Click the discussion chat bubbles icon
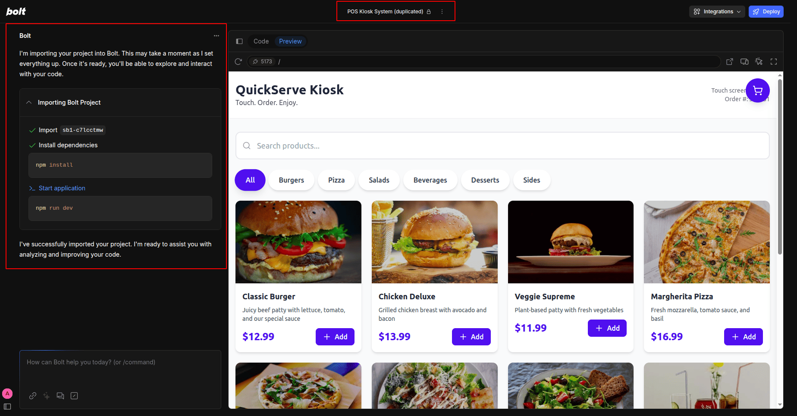797x416 pixels. (60, 396)
